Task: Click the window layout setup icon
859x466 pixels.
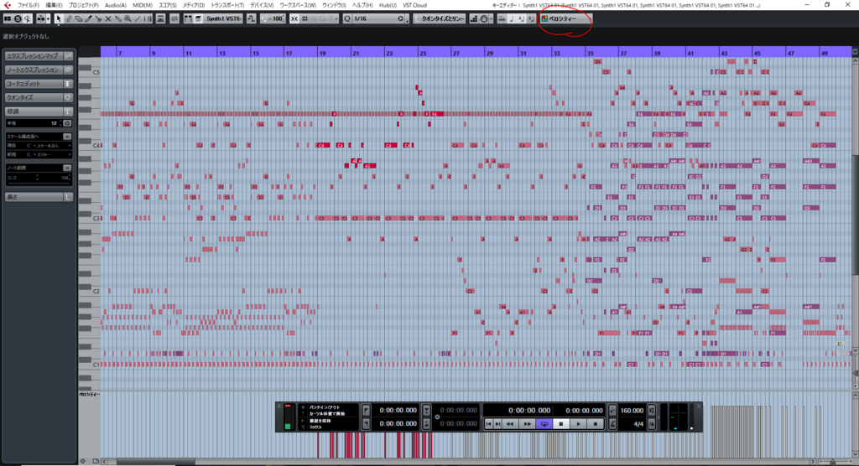Action: (x=8, y=18)
